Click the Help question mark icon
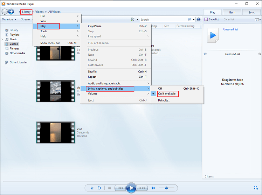Screen dimensions: 262x195 coord(199,20)
